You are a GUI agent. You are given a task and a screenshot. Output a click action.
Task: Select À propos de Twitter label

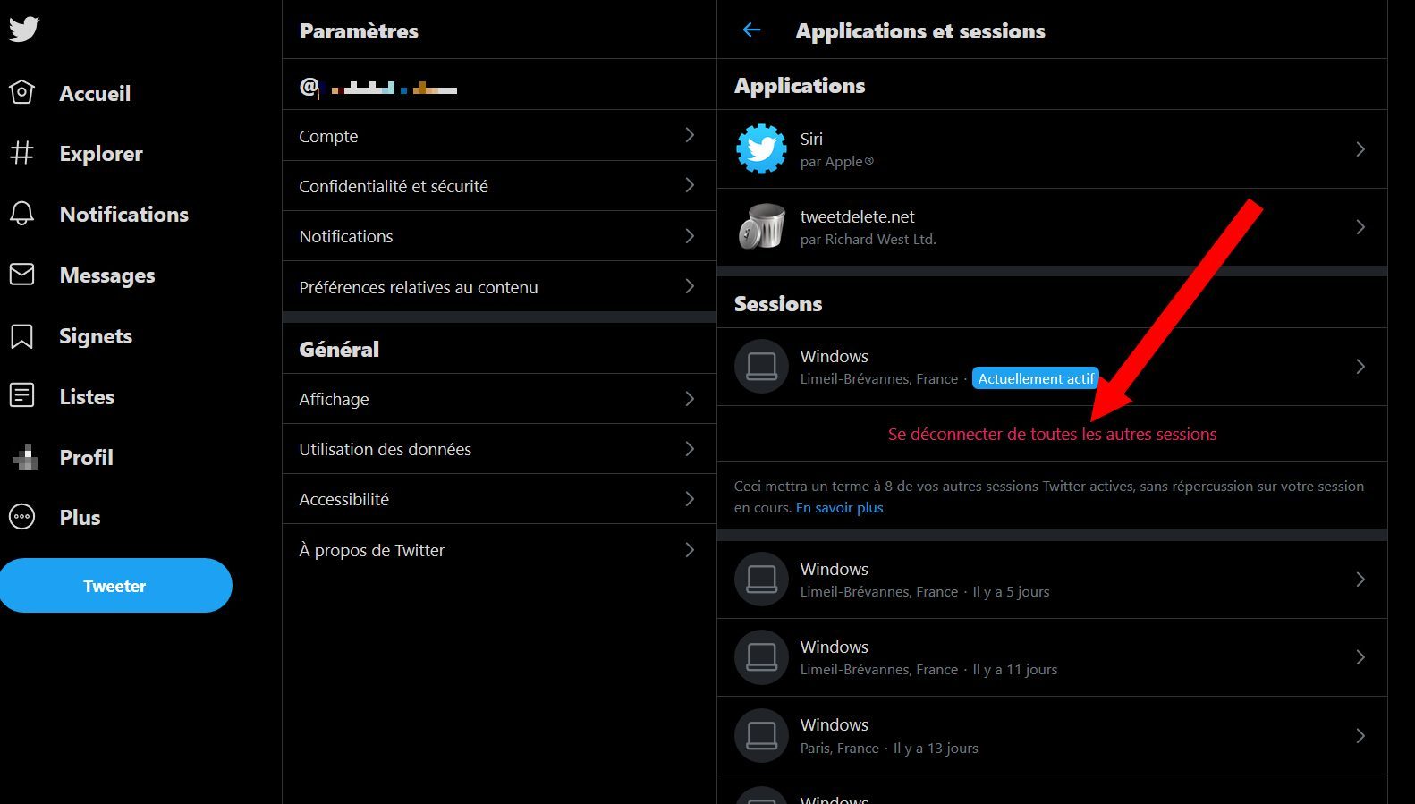pos(371,550)
